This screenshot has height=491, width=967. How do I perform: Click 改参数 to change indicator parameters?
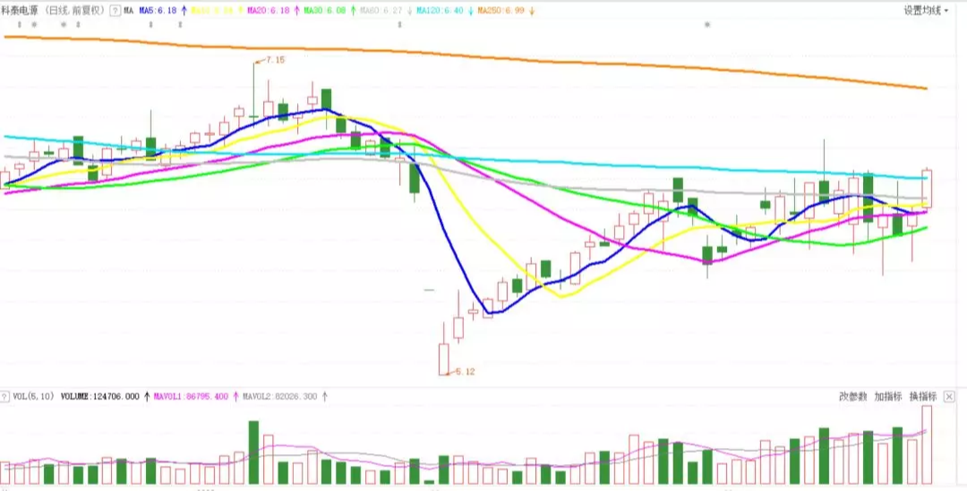click(853, 397)
